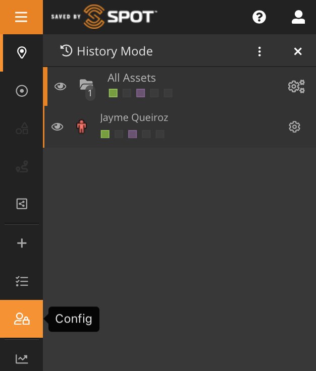The image size is (316, 371).
Task: Open the Config user-lock icon
Action: tap(22, 319)
